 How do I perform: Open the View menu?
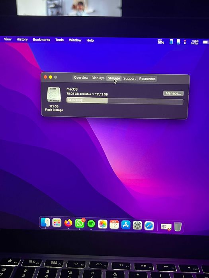(8, 39)
